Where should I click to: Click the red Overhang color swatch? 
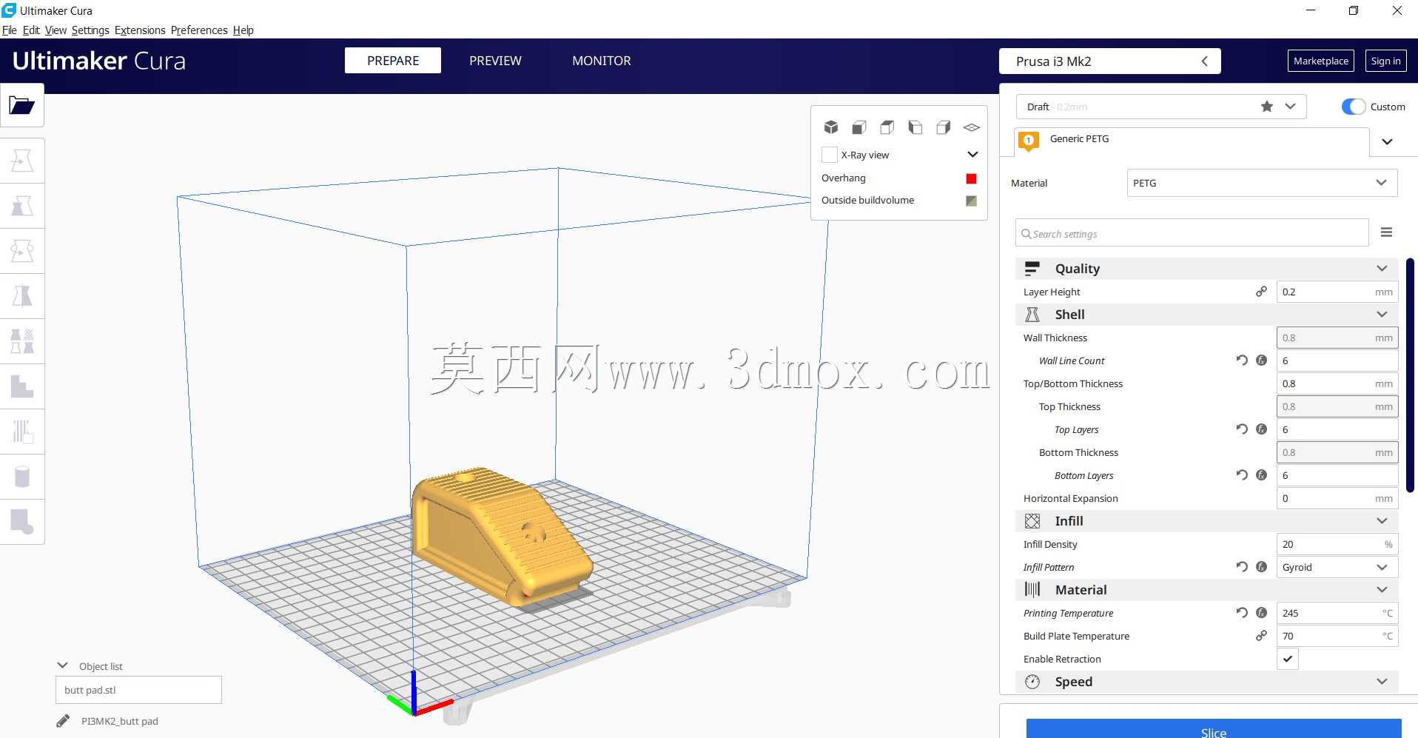pyautogui.click(x=972, y=178)
